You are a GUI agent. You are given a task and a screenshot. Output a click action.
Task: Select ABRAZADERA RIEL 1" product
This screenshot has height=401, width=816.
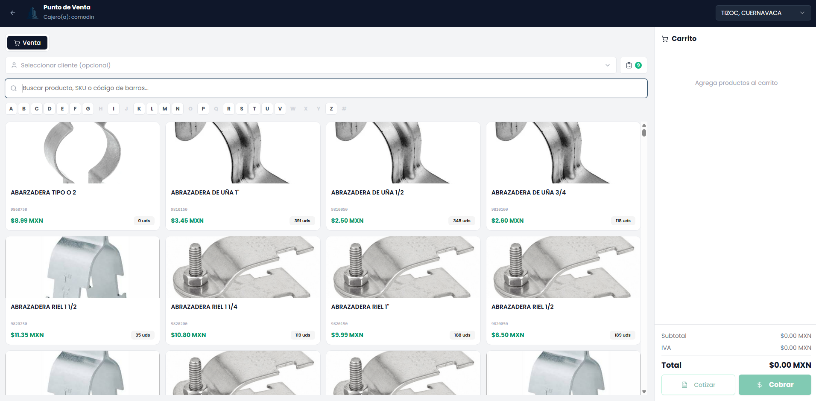tap(403, 291)
